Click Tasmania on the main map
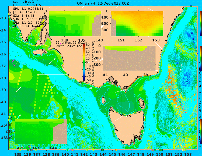Viewport: 202px width, 156px height. [x=128, y=127]
